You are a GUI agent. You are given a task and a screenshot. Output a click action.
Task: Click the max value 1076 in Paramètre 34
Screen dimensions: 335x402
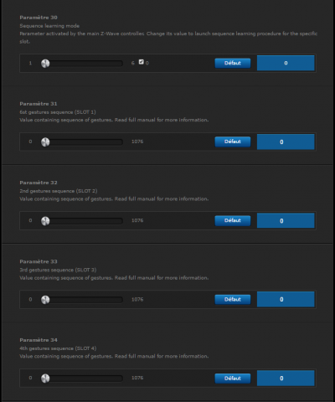[x=137, y=378]
